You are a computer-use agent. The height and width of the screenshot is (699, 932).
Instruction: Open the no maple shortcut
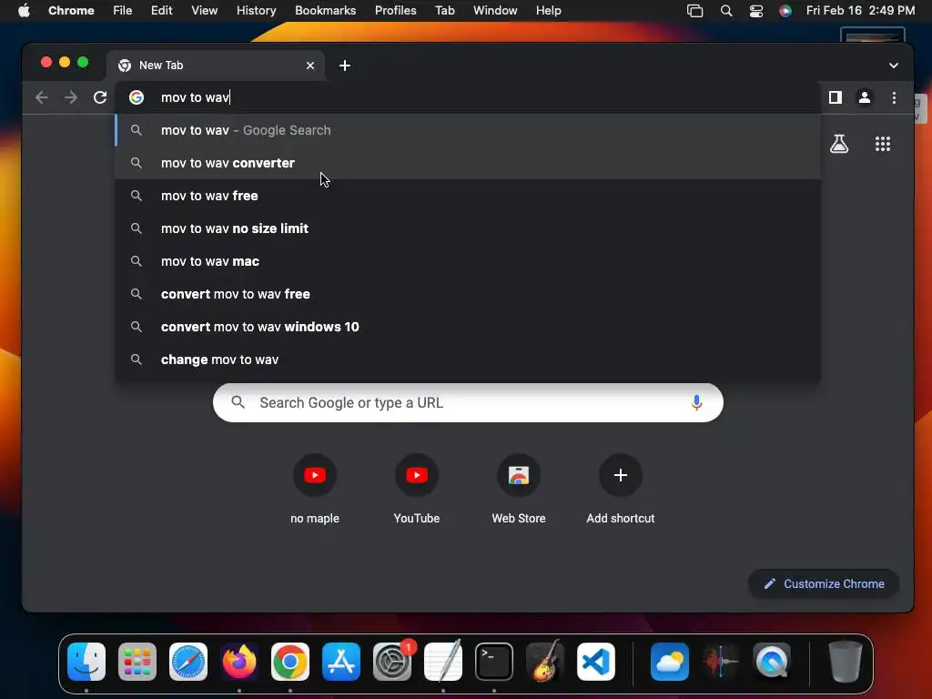314,490
